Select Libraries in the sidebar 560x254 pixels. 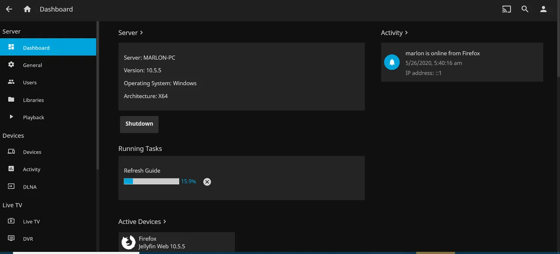tap(48, 100)
